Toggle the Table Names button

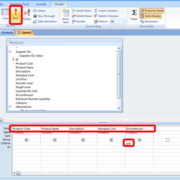click(x=150, y=16)
